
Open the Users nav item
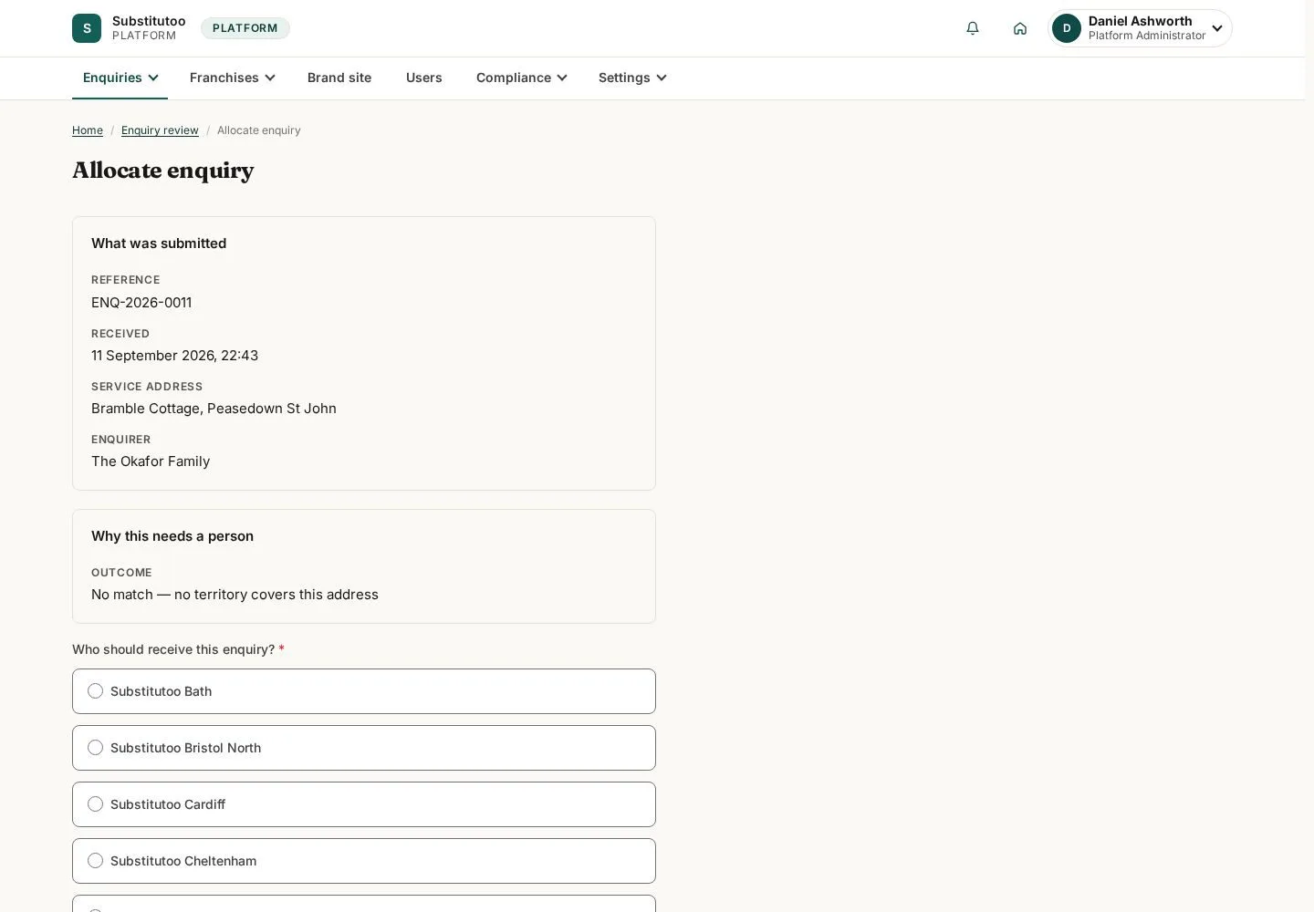[424, 78]
